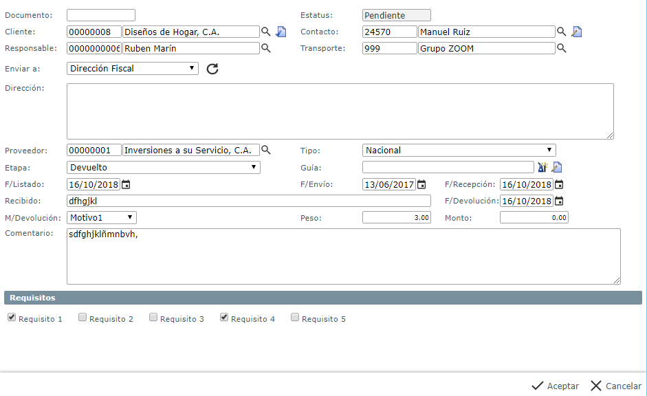Open the Etapa dropdown showing Devuelto
The image size is (647, 396).
(x=163, y=167)
